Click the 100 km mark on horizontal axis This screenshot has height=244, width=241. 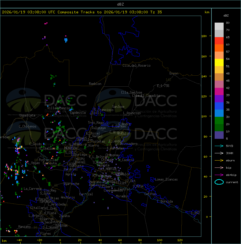tap(160, 240)
